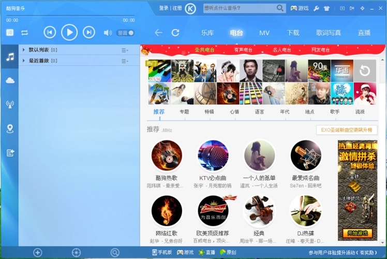Select the 有声电台 category
387x259 pixels.
[x=243, y=50]
